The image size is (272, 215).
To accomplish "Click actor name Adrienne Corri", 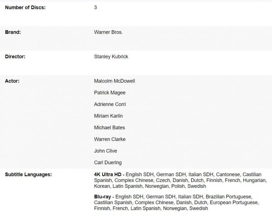I will click(x=110, y=104).
